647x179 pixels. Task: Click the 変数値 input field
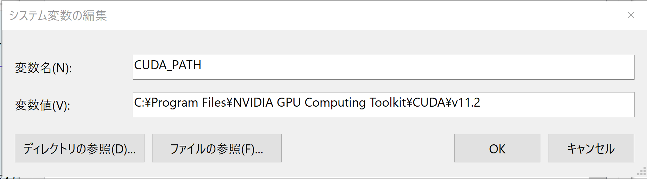(x=556, y=105)
